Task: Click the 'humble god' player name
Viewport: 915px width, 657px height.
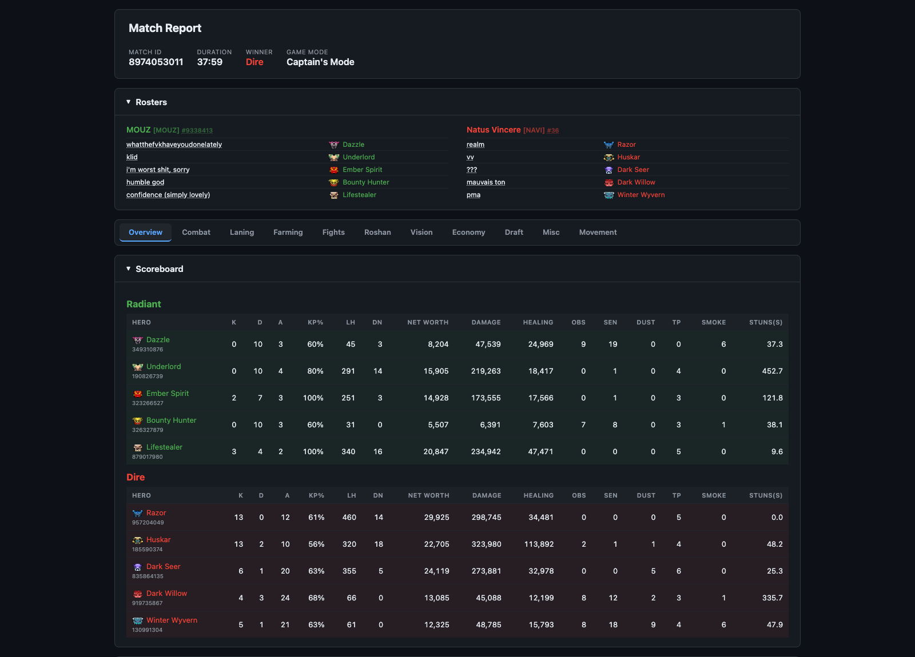Action: 145,183
